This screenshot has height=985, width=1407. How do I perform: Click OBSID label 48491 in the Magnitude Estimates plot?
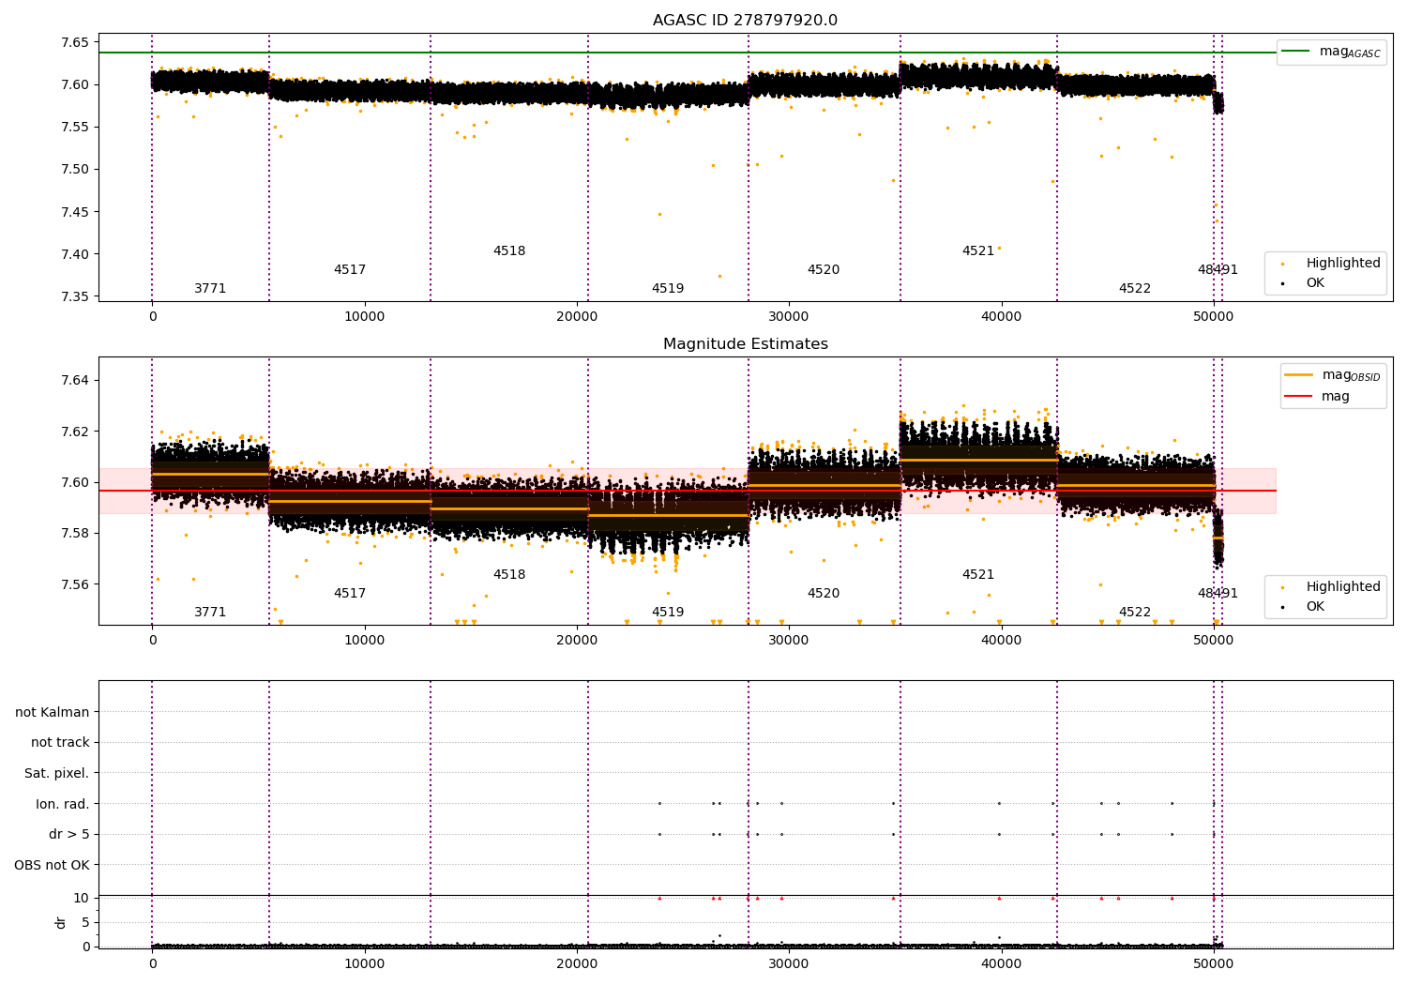coord(1218,594)
